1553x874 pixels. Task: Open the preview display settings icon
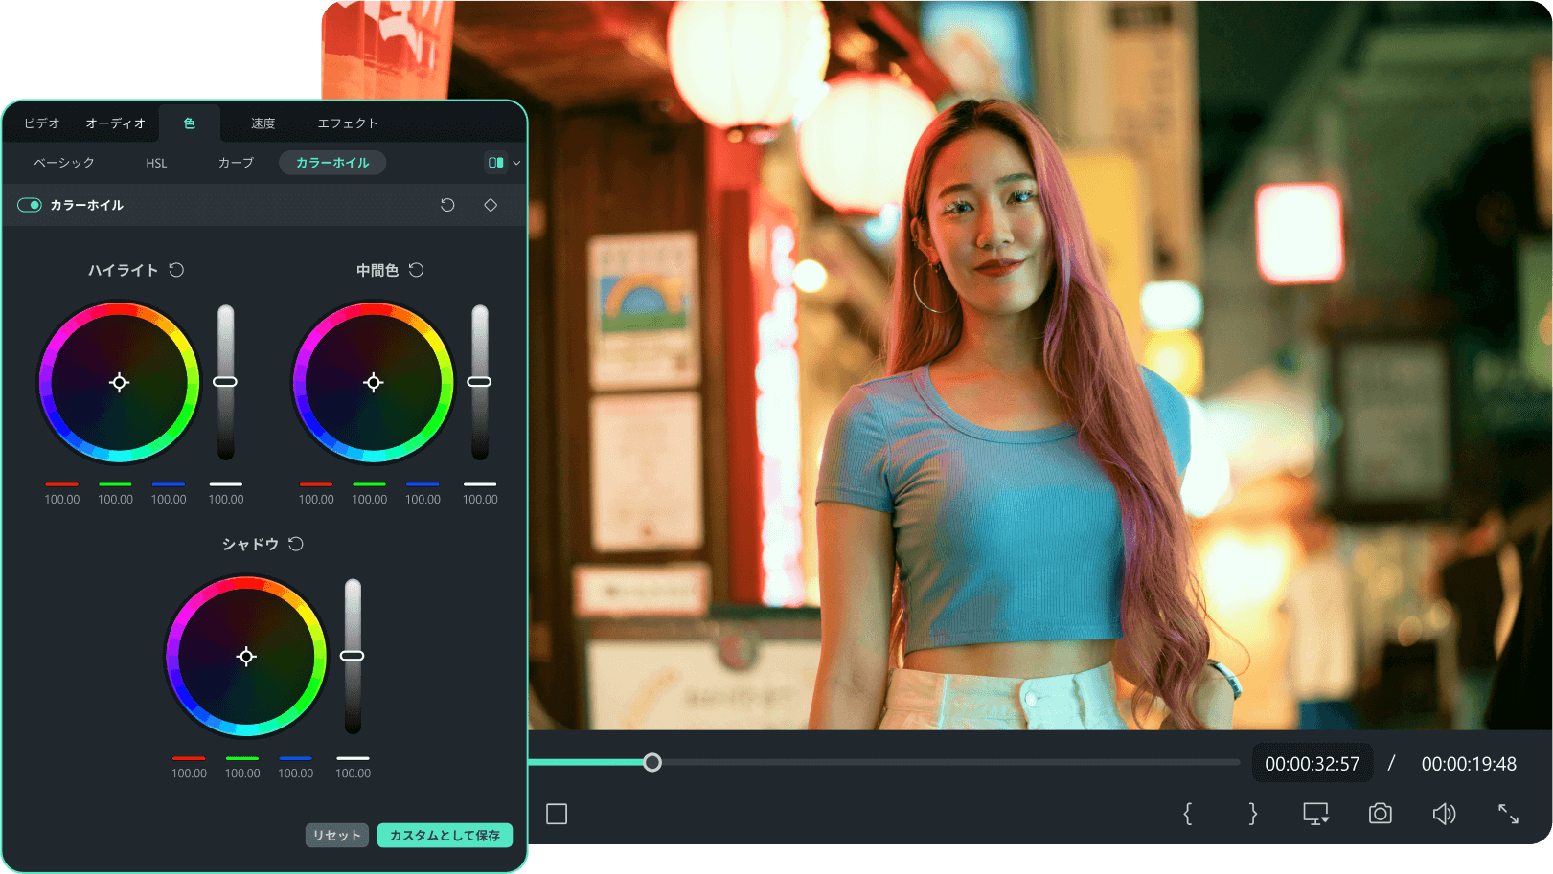pyautogui.click(x=1316, y=814)
